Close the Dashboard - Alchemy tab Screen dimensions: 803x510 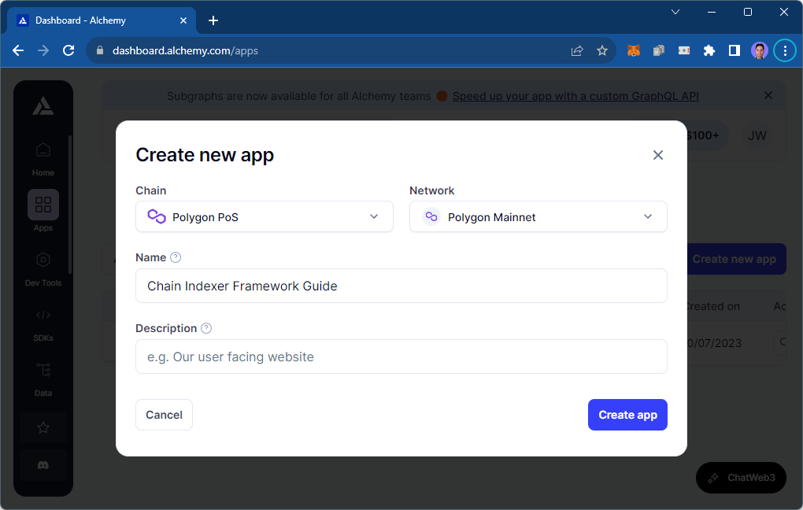click(183, 20)
